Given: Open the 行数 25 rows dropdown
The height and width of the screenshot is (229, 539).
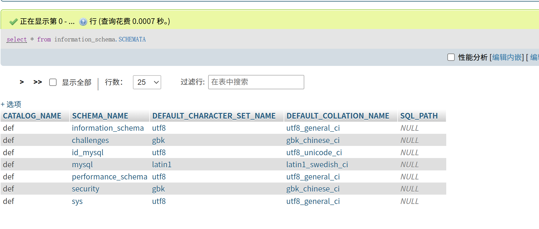Looking at the screenshot, I should [147, 82].
